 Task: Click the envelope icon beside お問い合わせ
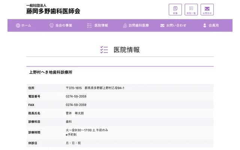(162, 25)
